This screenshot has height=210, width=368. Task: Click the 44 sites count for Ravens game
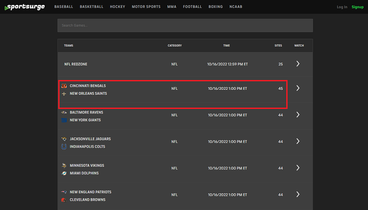point(281,115)
